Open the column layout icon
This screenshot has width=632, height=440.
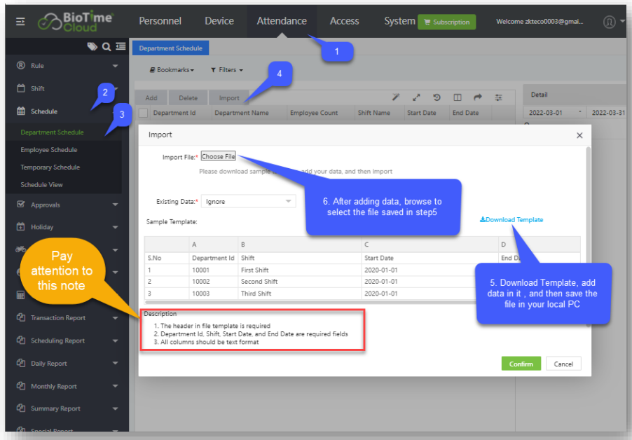(x=457, y=97)
